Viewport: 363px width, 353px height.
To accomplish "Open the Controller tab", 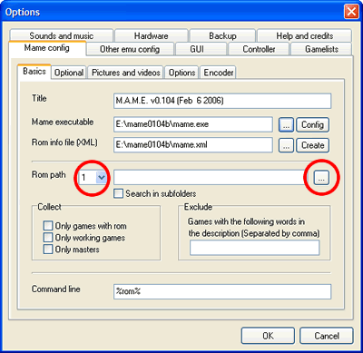I will coord(259,49).
